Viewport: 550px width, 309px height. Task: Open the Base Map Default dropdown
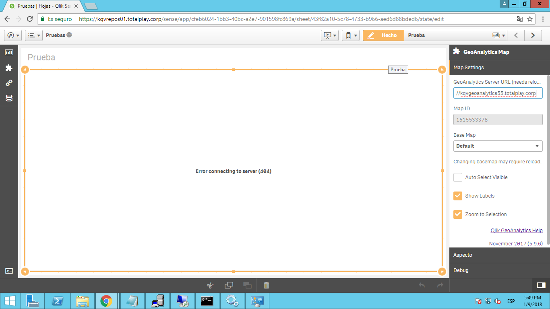(498, 146)
